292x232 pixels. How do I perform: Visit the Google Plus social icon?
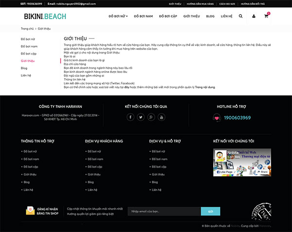[151, 117]
